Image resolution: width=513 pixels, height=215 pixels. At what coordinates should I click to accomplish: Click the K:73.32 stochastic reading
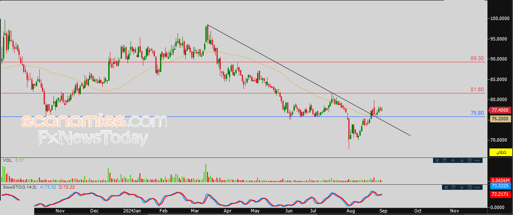point(48,187)
